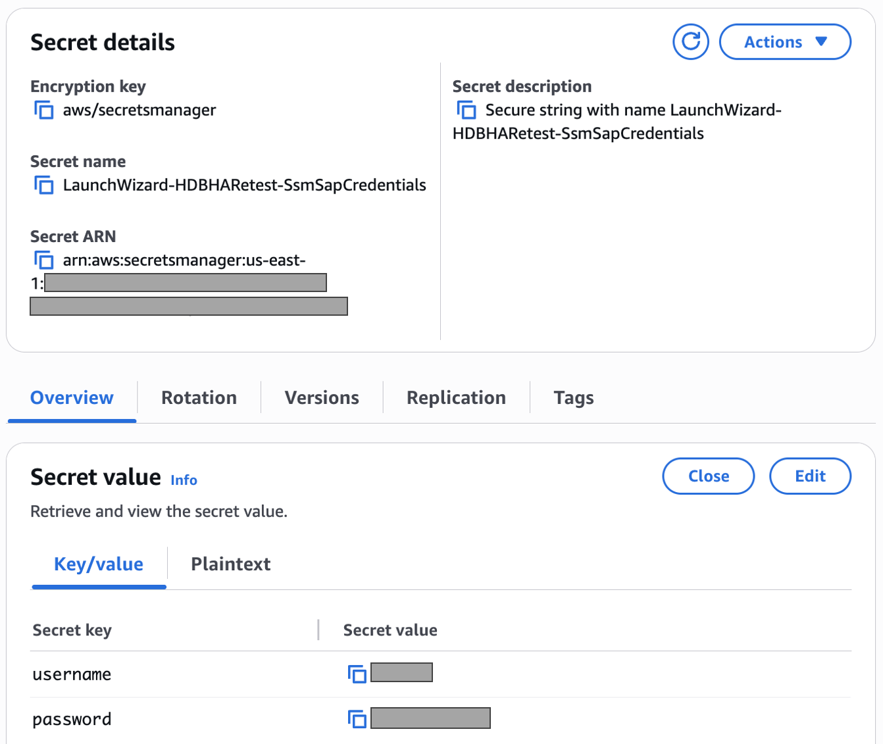This screenshot has width=883, height=744.
Task: Open the Info link beside Secret value
Action: tap(184, 480)
